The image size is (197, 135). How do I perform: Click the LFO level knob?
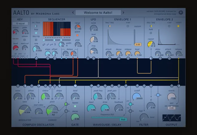point(94,40)
